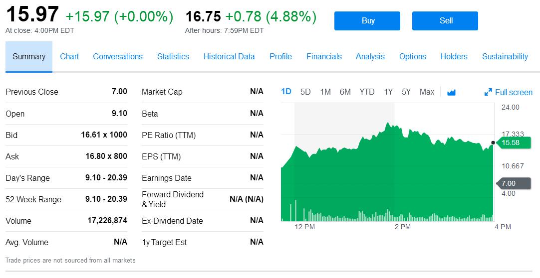This screenshot has height=278, width=540.
Task: Open the Statistics tab
Action: tap(173, 56)
